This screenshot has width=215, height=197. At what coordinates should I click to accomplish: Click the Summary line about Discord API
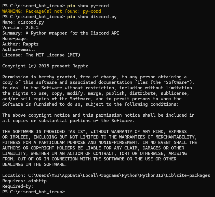coord(61,33)
